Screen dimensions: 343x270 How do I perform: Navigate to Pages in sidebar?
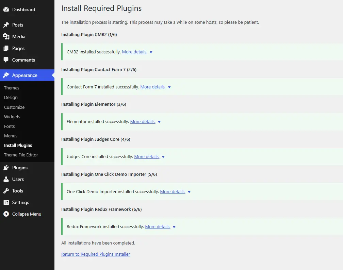coord(18,48)
